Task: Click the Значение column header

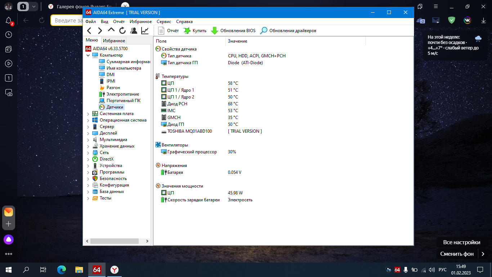Action: coord(295,41)
